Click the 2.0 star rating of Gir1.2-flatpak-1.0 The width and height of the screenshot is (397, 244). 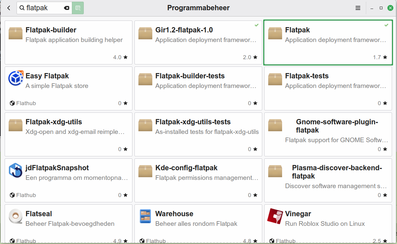point(250,58)
